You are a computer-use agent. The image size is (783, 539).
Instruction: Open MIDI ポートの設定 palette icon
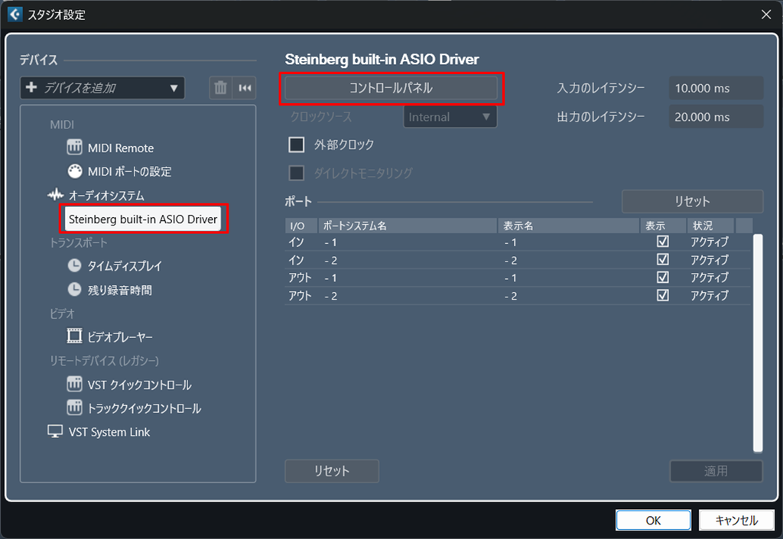[74, 171]
